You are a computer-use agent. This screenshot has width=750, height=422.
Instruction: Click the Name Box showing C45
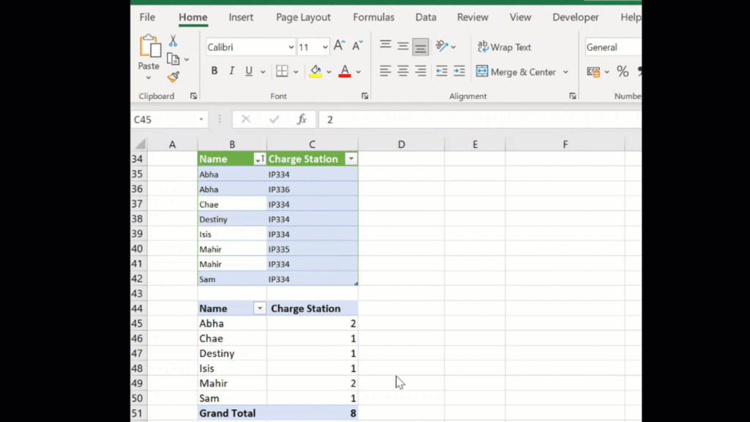[163, 119]
